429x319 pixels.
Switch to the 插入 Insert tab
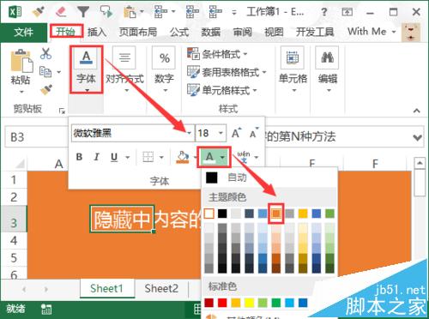(x=97, y=32)
